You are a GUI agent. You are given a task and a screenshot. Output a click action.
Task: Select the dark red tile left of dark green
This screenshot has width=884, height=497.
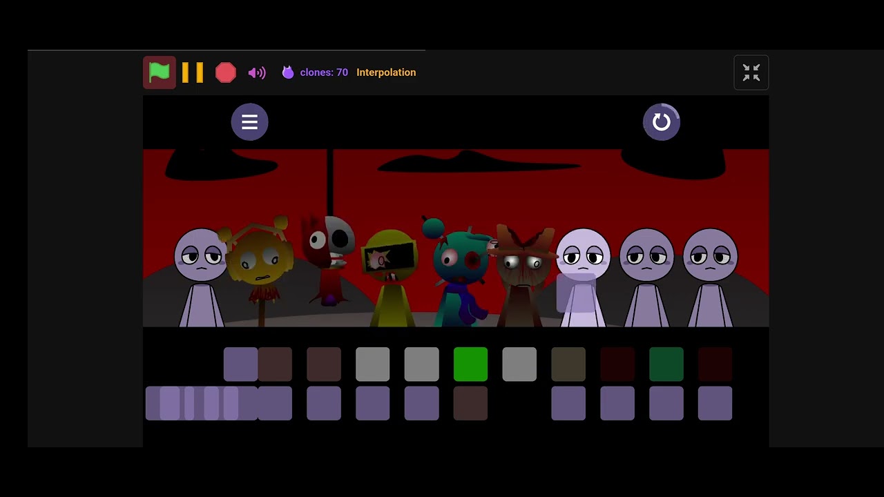click(617, 364)
